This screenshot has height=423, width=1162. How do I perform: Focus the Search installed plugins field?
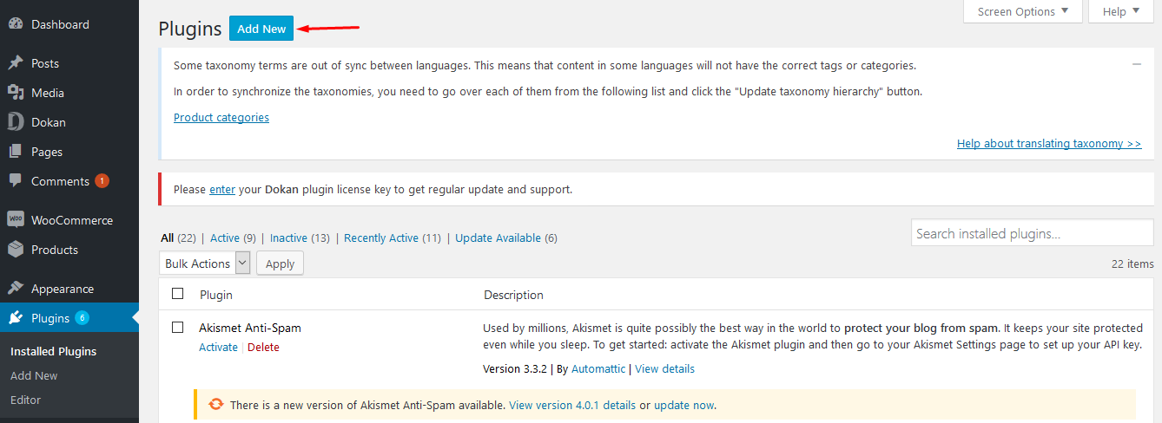(1033, 233)
